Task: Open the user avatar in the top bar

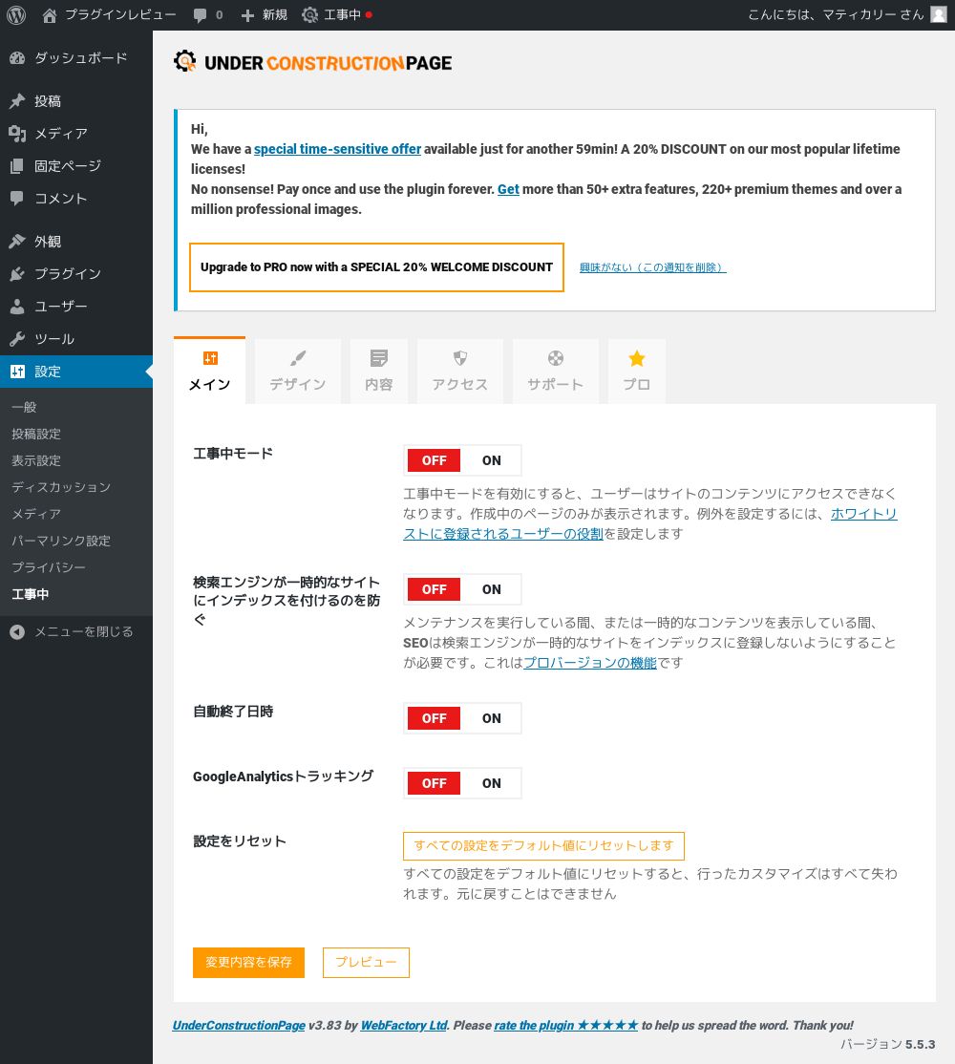Action: point(939,14)
